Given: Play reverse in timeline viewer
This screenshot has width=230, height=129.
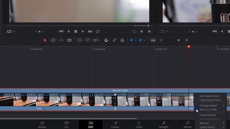Looking at the screenshot, I should tap(222, 32).
